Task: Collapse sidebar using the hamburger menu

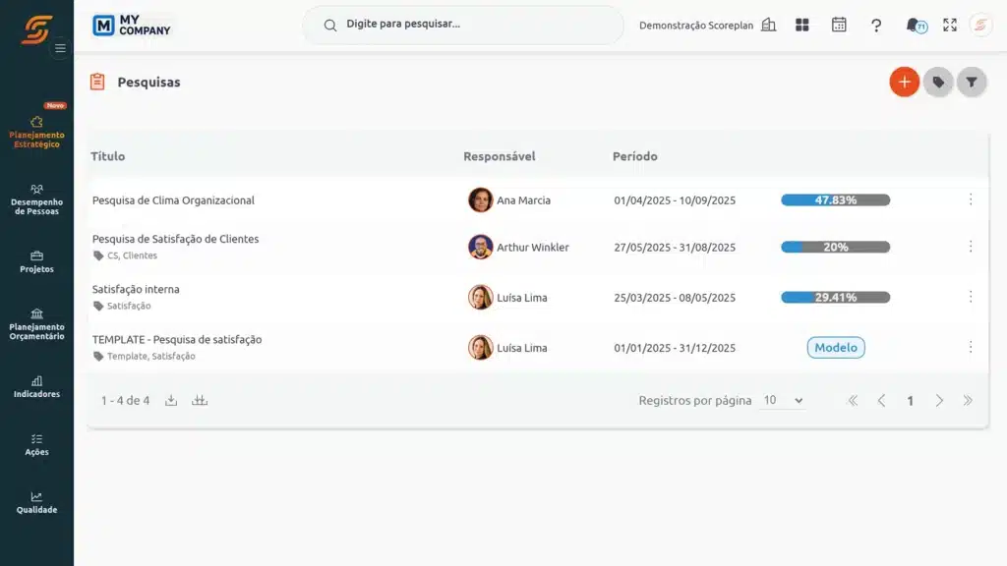Action: point(60,47)
